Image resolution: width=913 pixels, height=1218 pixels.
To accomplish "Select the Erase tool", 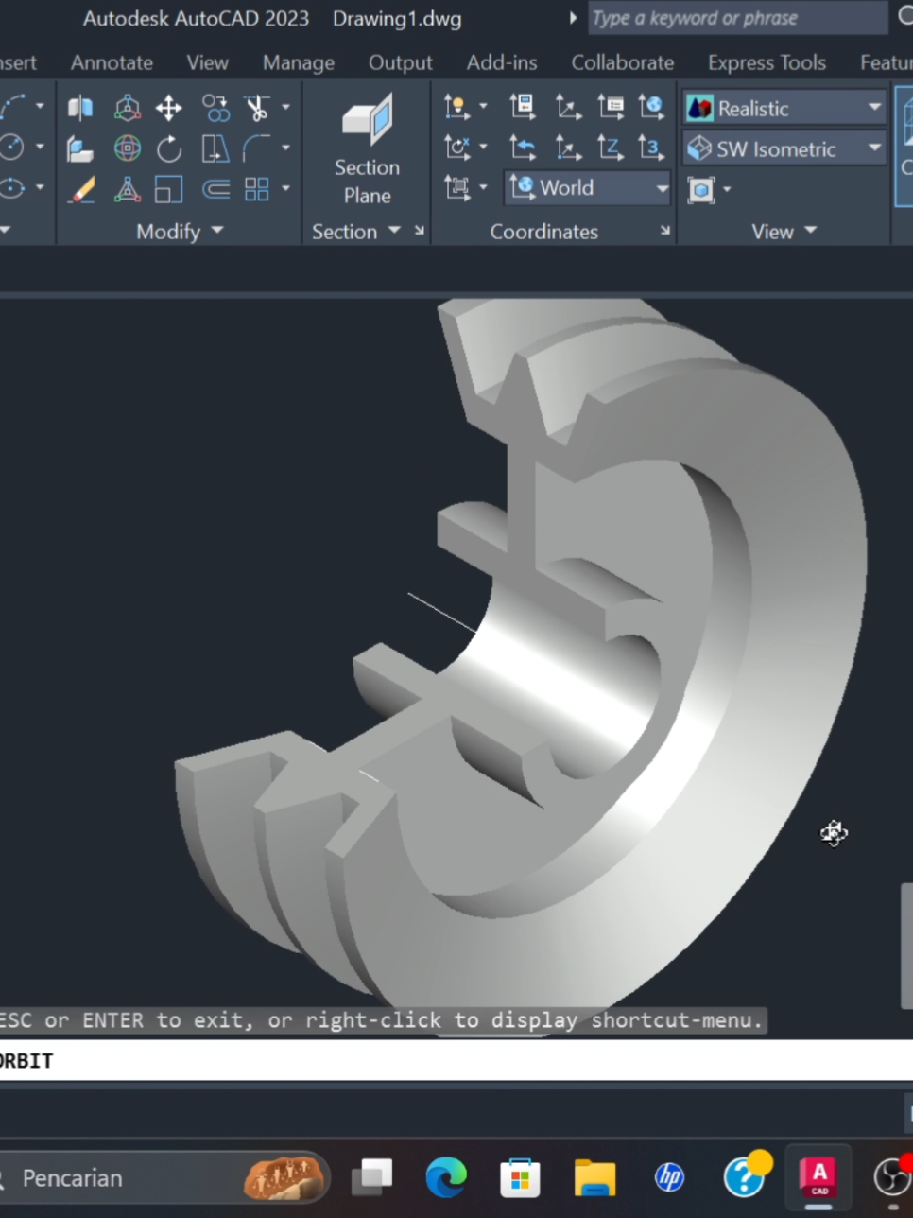I will [x=80, y=188].
